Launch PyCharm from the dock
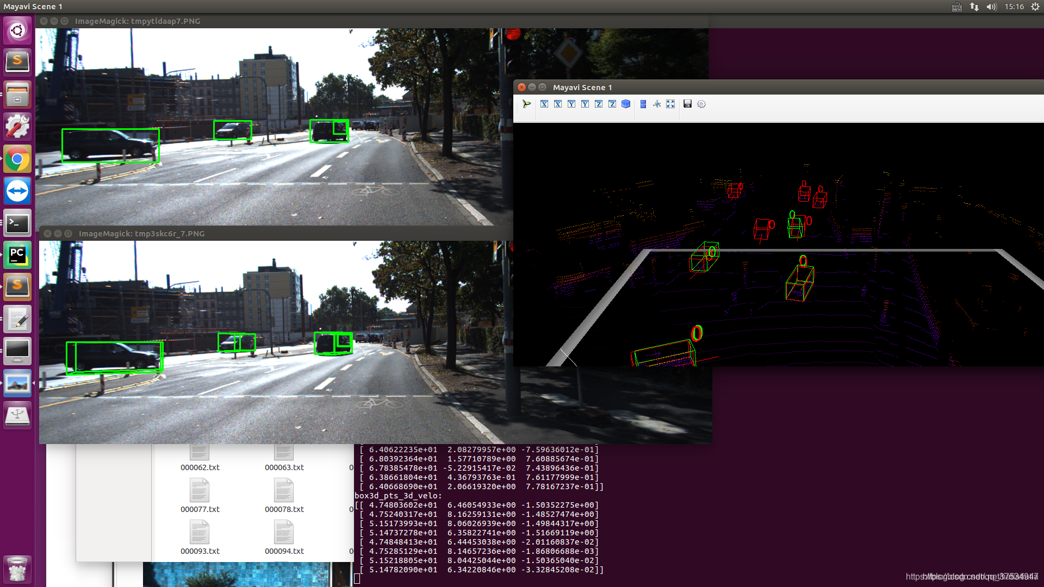 (17, 255)
